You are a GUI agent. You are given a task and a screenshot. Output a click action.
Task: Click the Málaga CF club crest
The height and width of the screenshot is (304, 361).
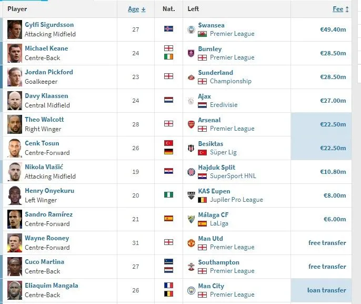pos(191,219)
